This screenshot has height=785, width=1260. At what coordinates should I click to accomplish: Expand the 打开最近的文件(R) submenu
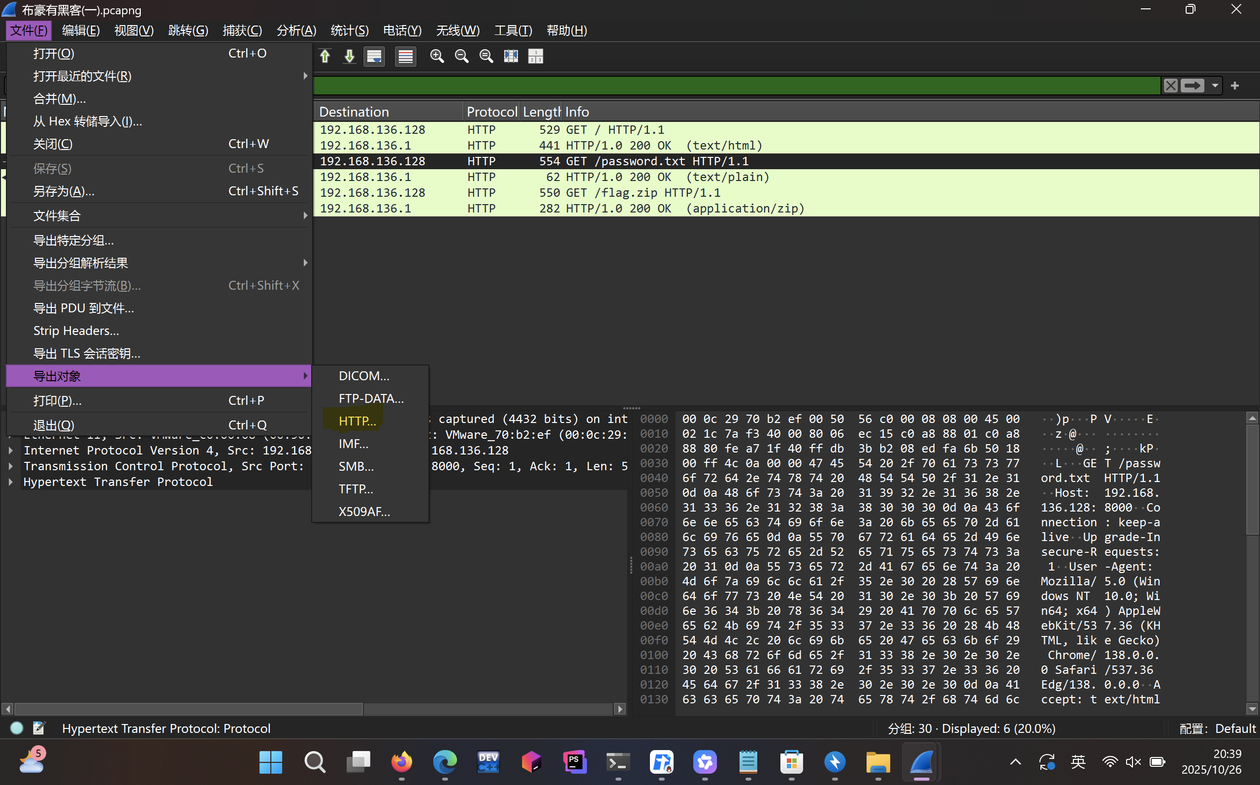pyautogui.click(x=159, y=76)
